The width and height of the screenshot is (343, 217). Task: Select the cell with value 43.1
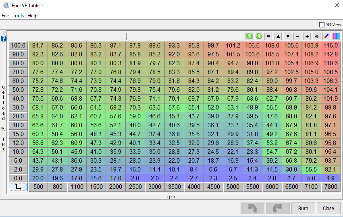pyautogui.click(x=57, y=161)
